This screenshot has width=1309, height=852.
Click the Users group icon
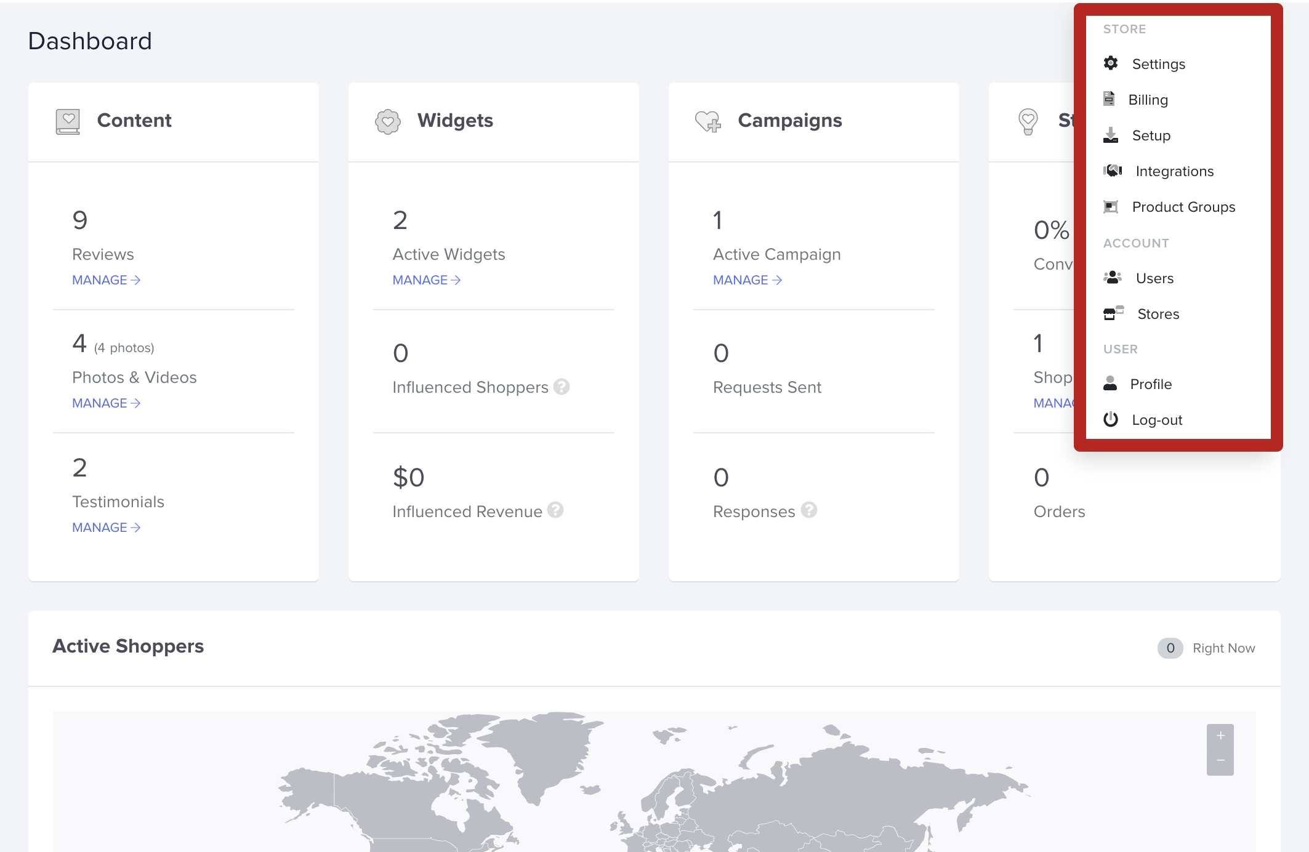coord(1113,278)
